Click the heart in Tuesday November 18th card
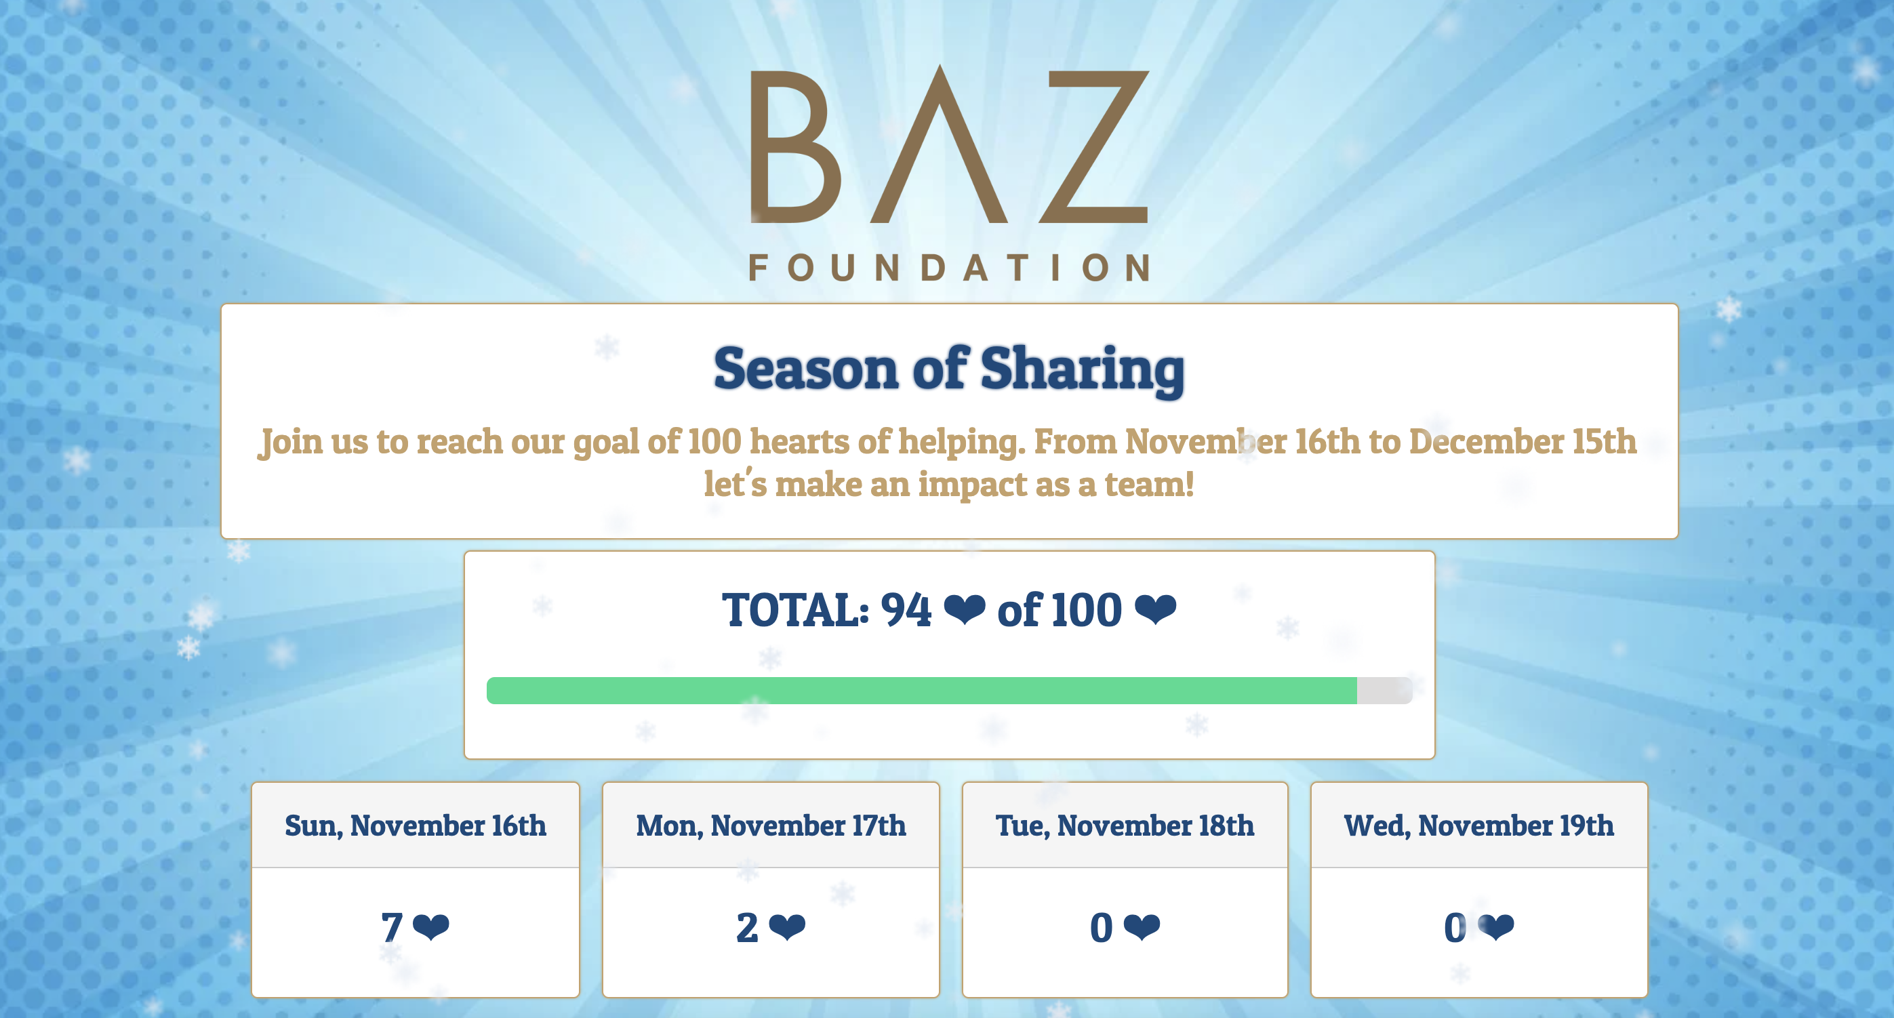1894x1018 pixels. (x=1142, y=927)
